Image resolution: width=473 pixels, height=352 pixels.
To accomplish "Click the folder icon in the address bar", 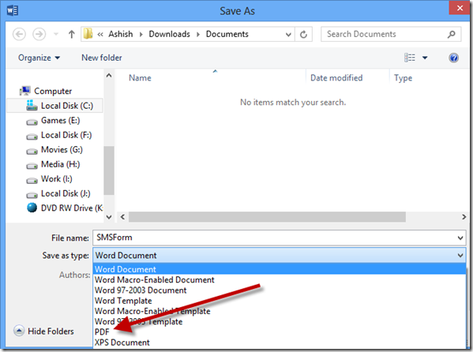I will point(88,34).
